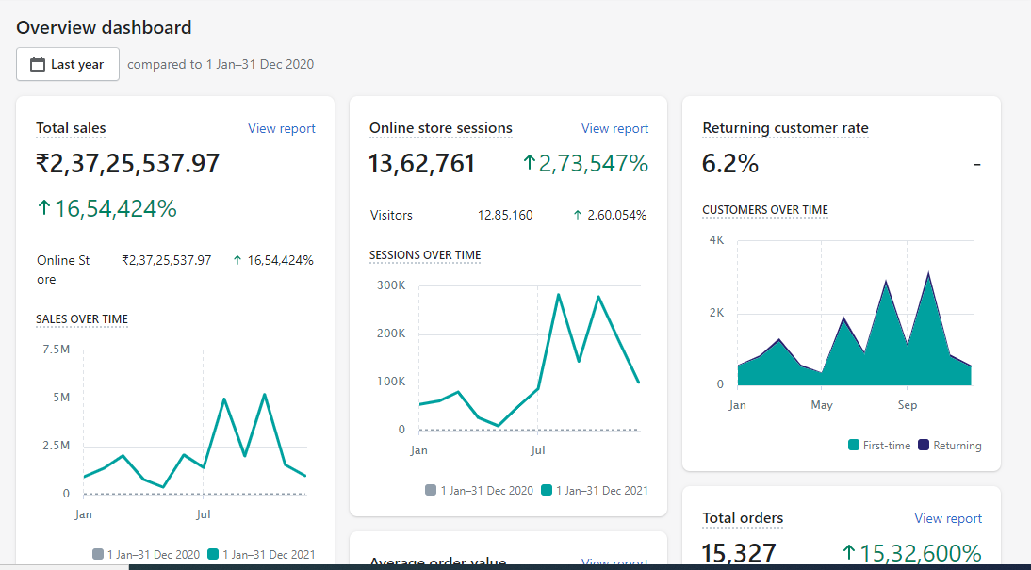Image resolution: width=1031 pixels, height=570 pixels.
Task: Click the sessions chart 2020 grey legend swatch
Action: coord(431,491)
